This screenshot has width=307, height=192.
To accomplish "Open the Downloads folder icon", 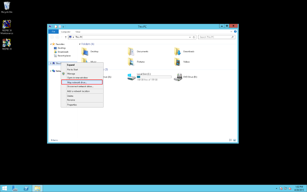I will pyautogui.click(x=178, y=51).
